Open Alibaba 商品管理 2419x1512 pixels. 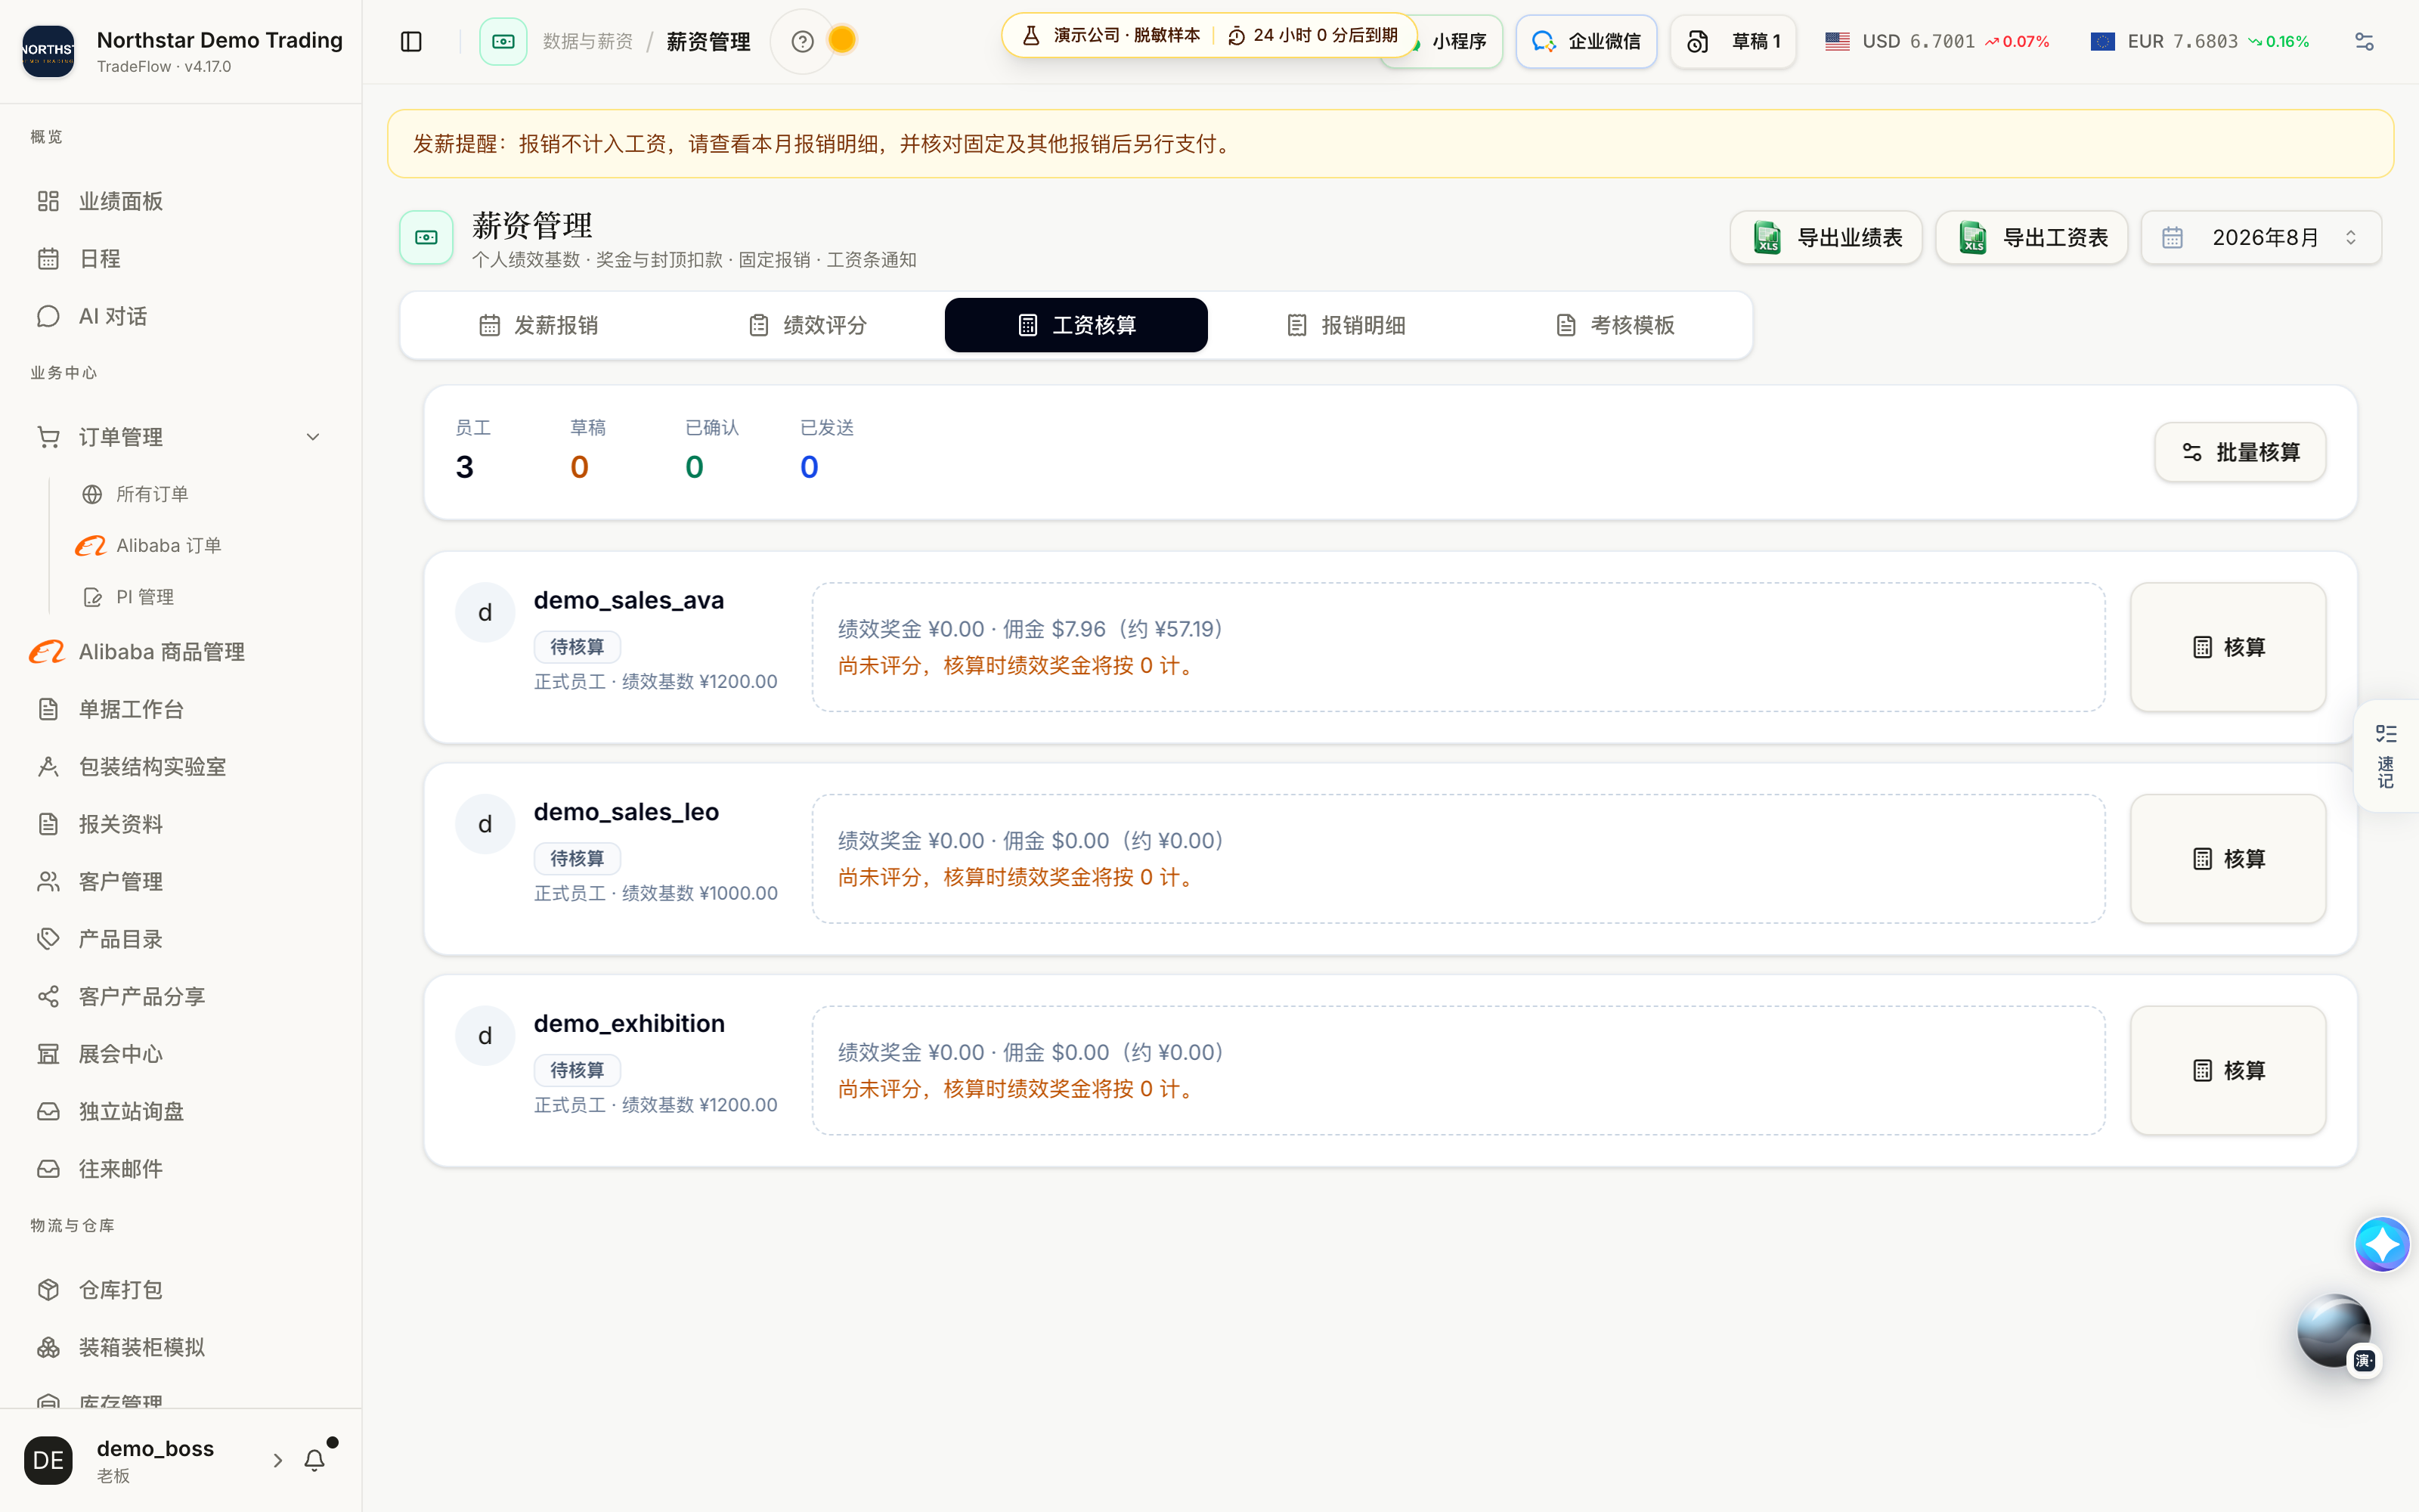point(180,652)
